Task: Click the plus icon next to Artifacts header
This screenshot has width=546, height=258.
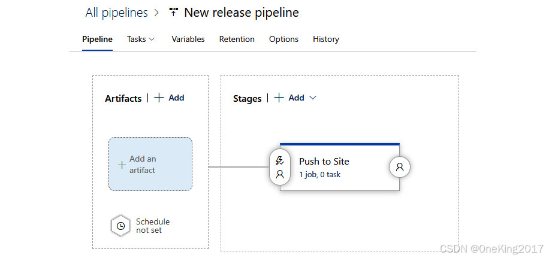Action: (x=159, y=98)
